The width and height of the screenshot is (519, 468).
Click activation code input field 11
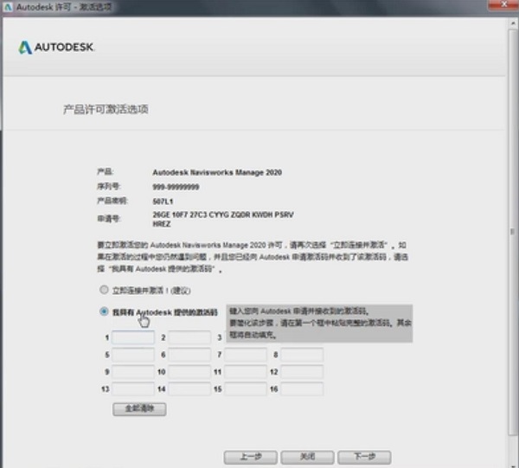point(246,372)
